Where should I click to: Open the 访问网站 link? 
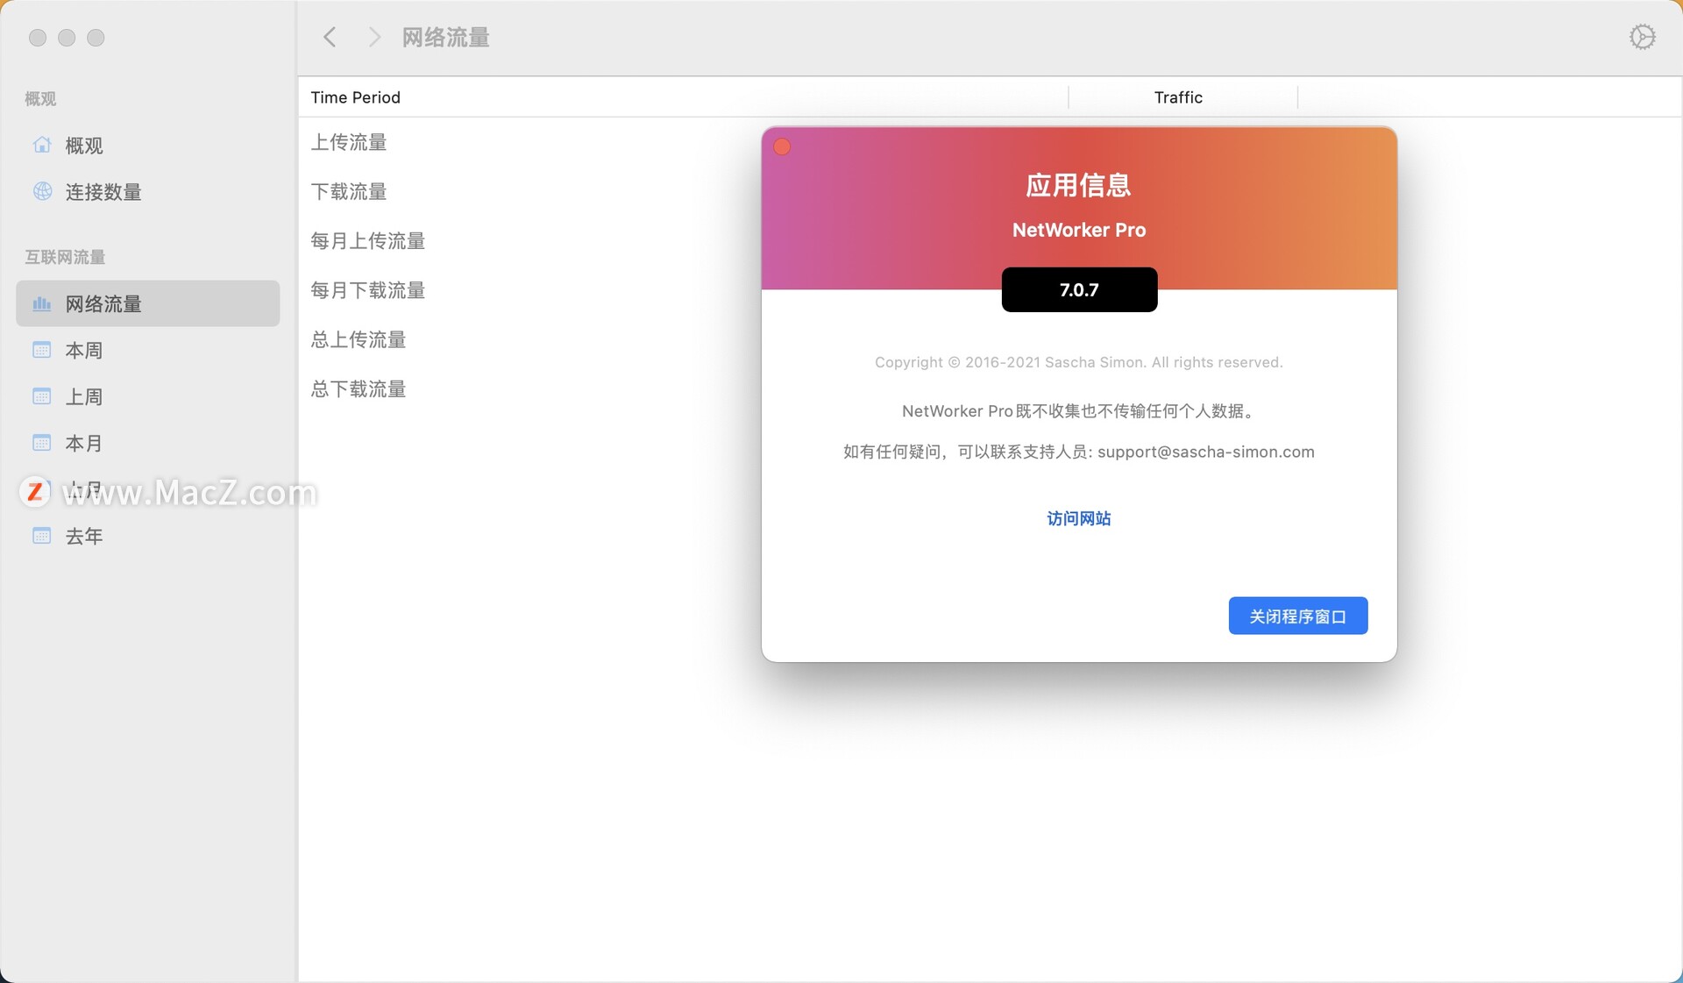click(x=1078, y=518)
